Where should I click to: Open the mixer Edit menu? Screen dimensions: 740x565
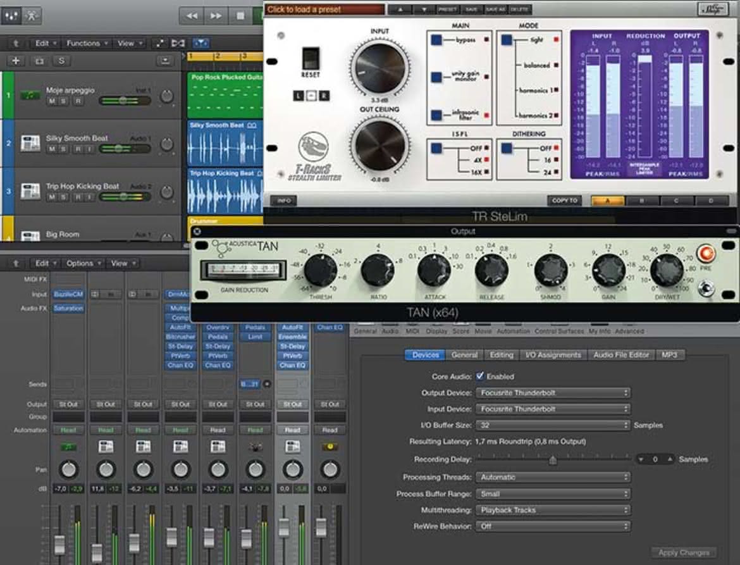click(46, 263)
